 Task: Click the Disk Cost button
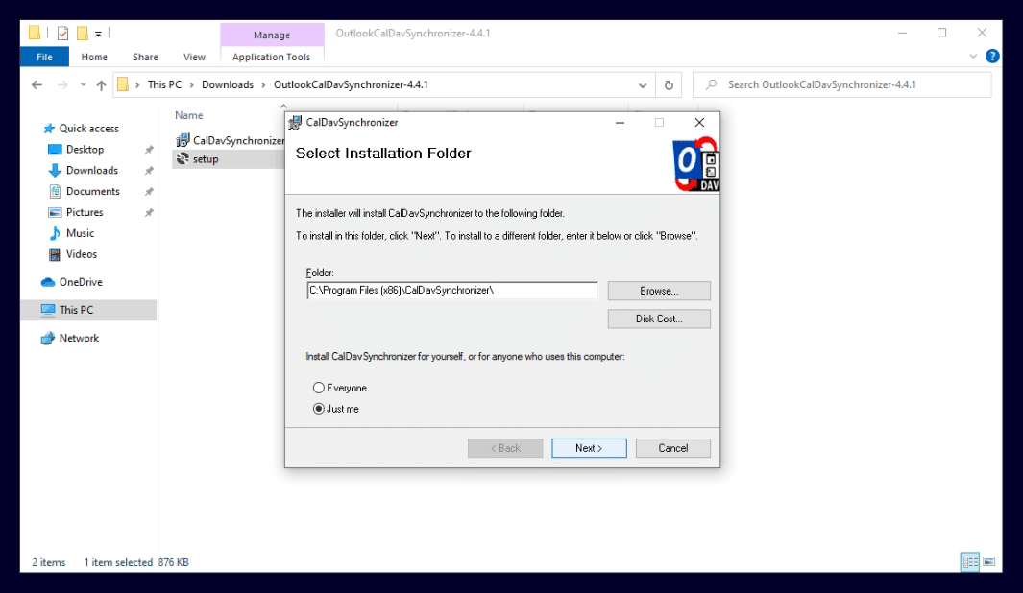[658, 318]
